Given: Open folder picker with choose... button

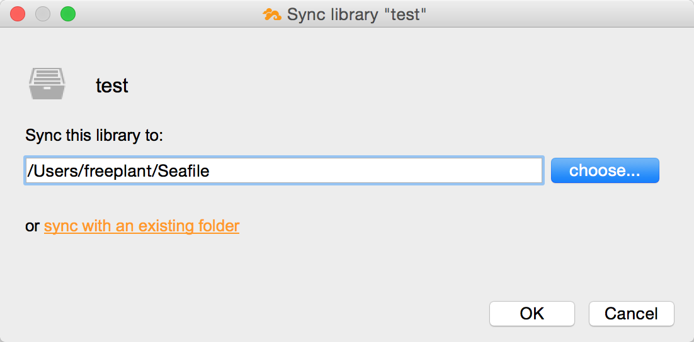Looking at the screenshot, I should click(x=605, y=170).
